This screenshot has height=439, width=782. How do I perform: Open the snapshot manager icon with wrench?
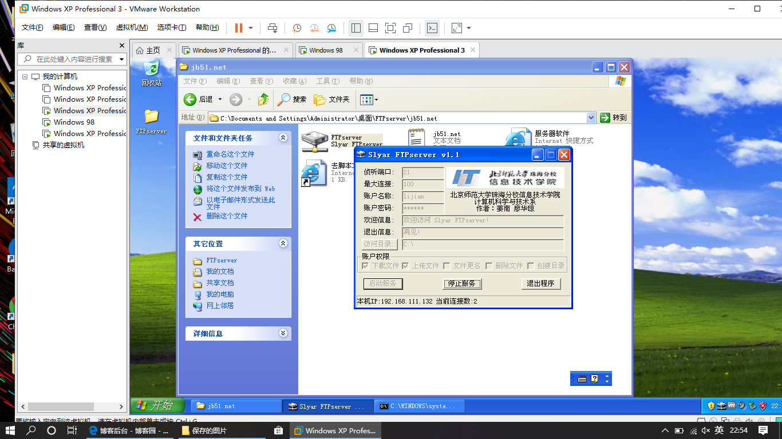pos(332,28)
